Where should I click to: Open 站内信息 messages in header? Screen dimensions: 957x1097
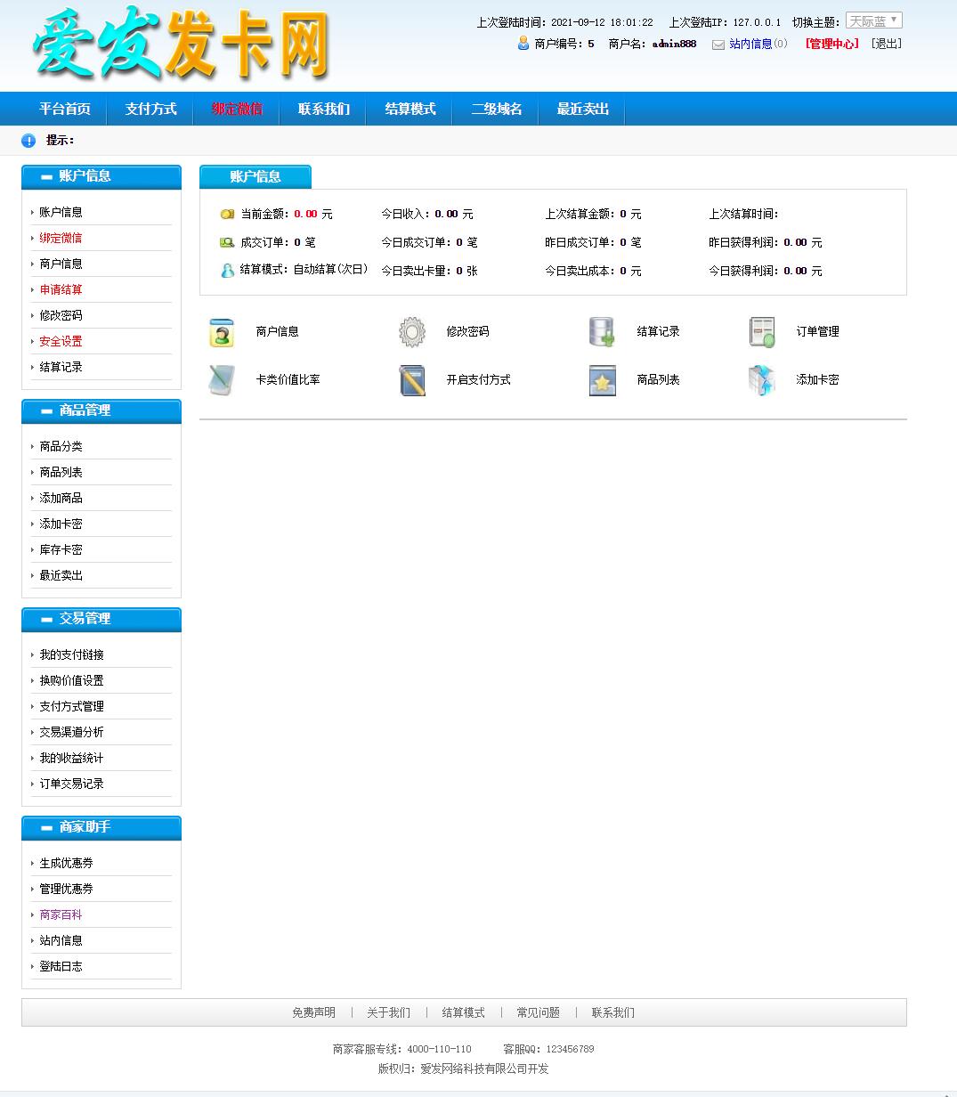[750, 44]
